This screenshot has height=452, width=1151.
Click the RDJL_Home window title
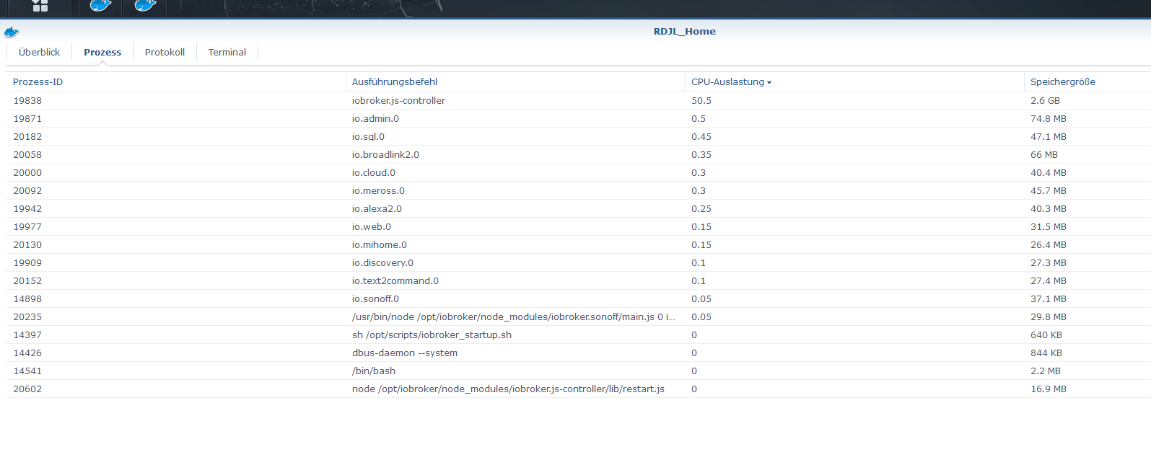(685, 32)
